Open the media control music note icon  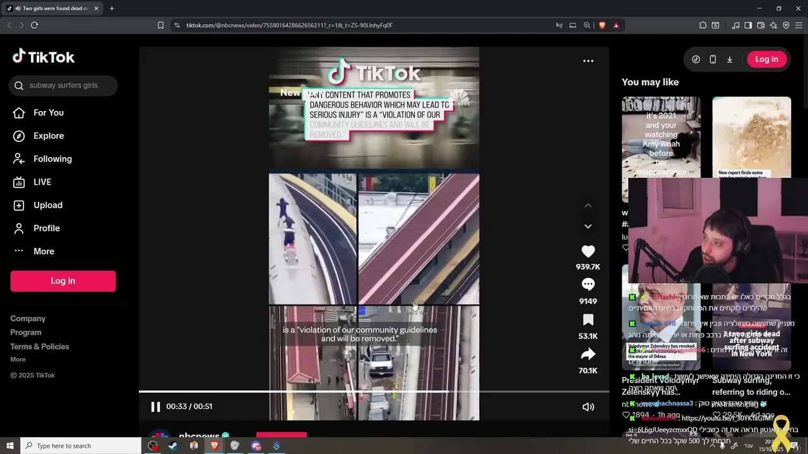coord(735,25)
